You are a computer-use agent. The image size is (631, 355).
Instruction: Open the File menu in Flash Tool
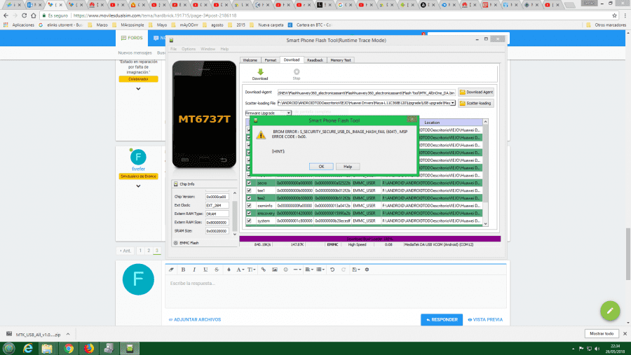[x=173, y=49]
